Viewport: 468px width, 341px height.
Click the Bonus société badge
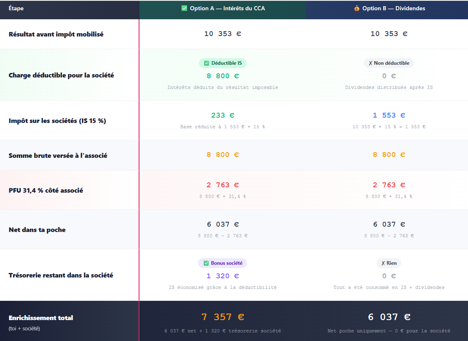point(223,263)
